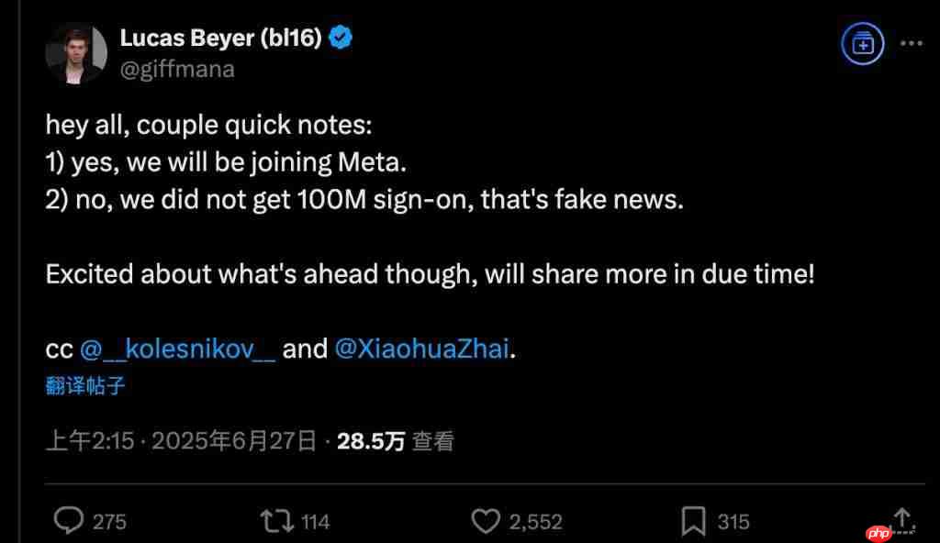Viewport: 940px width, 543px height.
Task: Open the @XiaohuaZhai mention link
Action: point(420,349)
